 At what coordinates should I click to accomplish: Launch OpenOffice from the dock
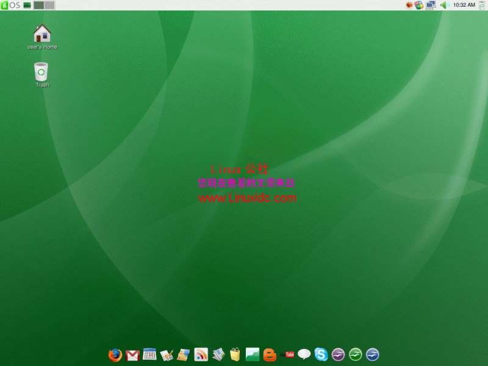[x=337, y=354]
